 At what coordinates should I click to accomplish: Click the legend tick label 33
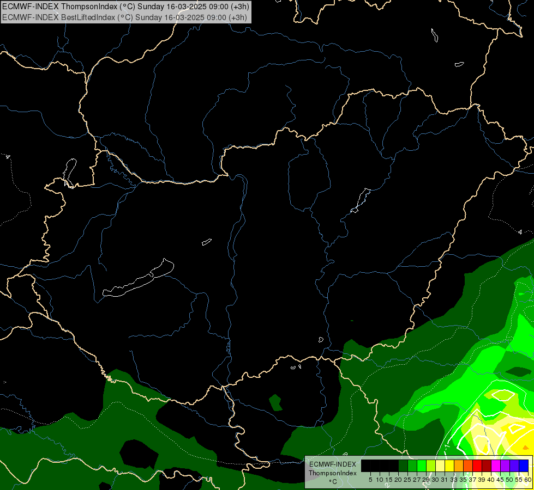454,480
